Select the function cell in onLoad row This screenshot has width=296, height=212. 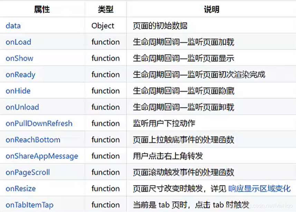click(x=106, y=42)
